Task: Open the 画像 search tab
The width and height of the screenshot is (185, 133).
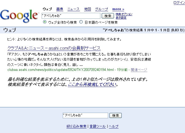Action: (60, 9)
